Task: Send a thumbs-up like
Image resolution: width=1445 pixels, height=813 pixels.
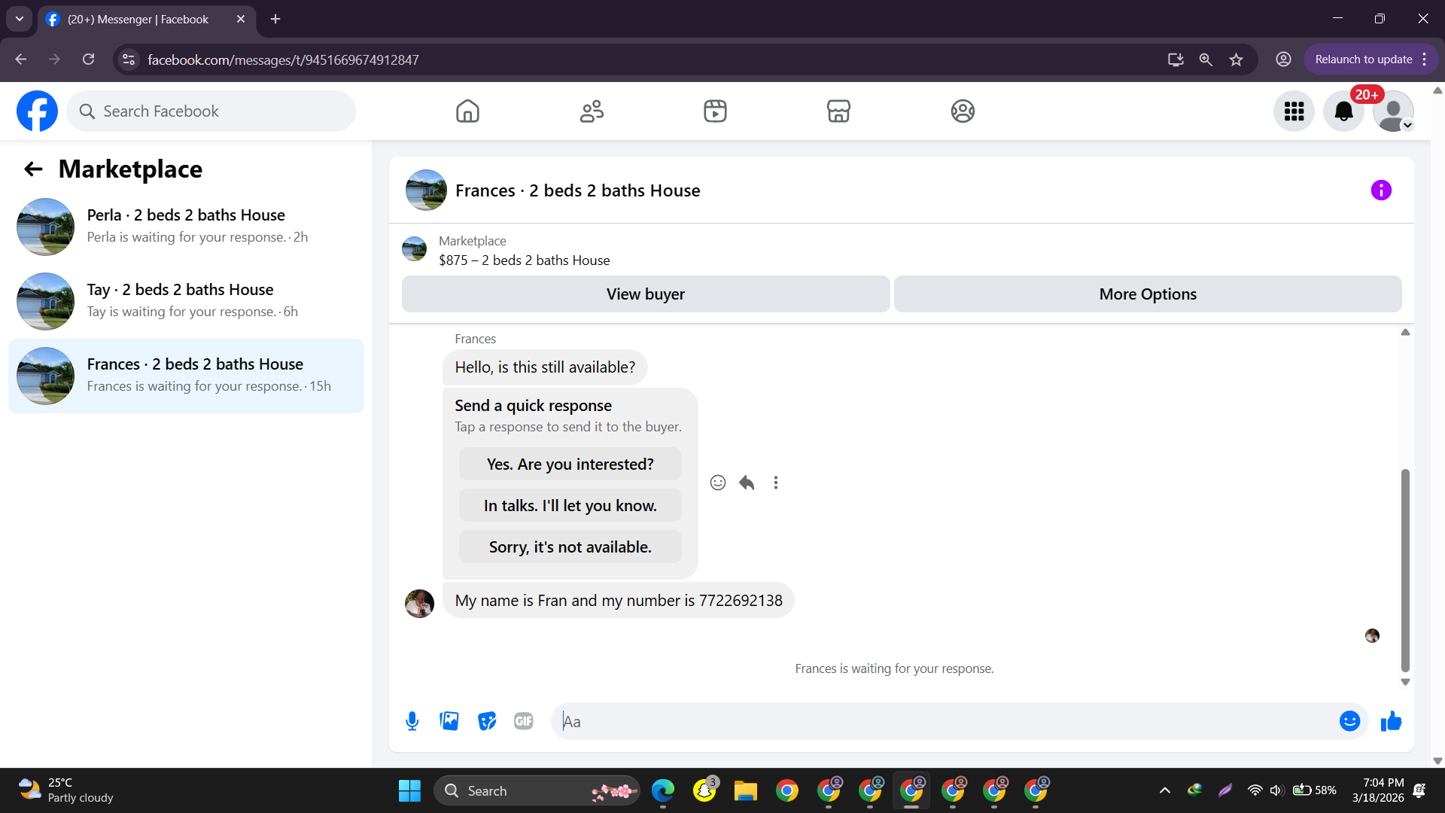Action: click(1391, 721)
